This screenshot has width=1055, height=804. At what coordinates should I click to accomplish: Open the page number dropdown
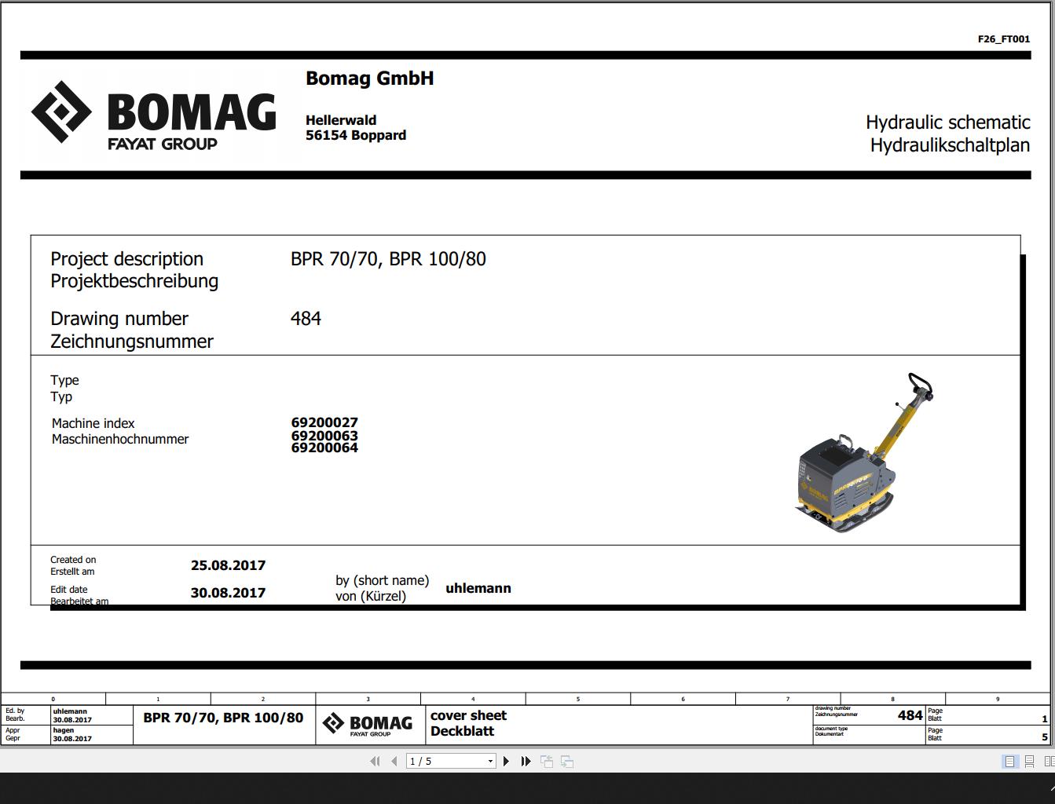pyautogui.click(x=491, y=761)
